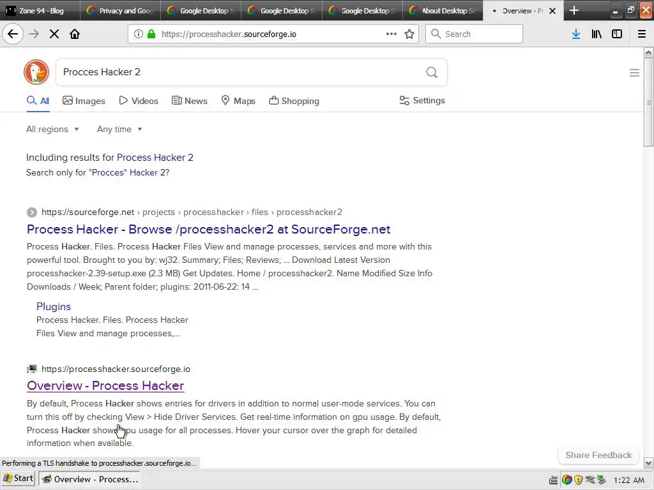Viewport: 654px width, 490px height.
Task: Expand the All regions dropdown
Action: point(52,129)
